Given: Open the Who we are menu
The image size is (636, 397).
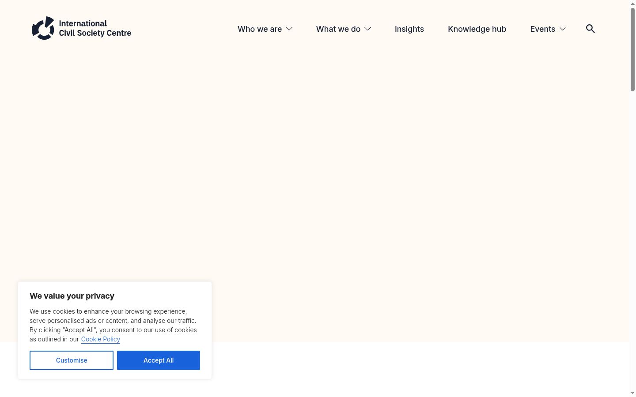Looking at the screenshot, I should pyautogui.click(x=260, y=29).
